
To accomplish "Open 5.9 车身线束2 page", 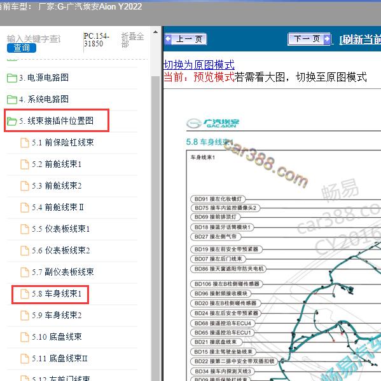I will (x=57, y=315).
